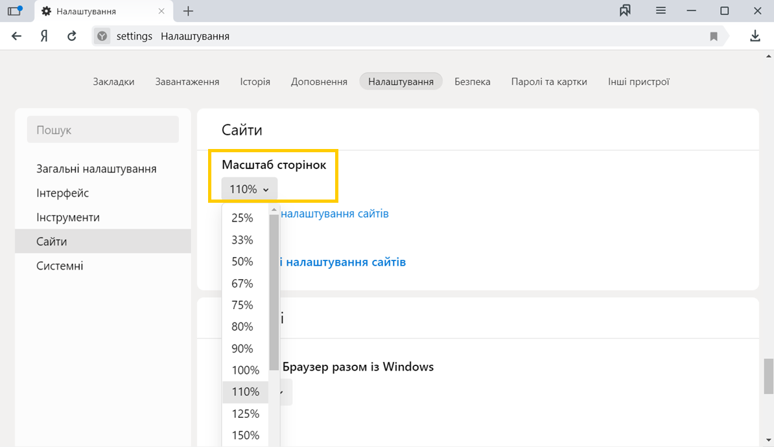Open the налаштування сайтів link
Image resolution: width=774 pixels, height=447 pixels.
click(x=334, y=214)
